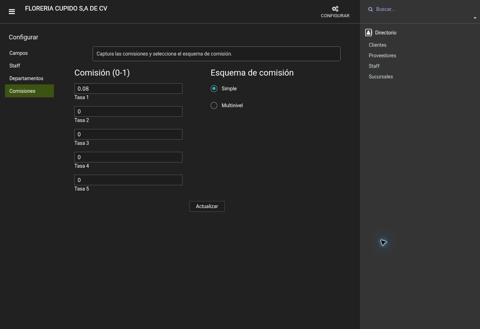Focus the Tasa 4 input field
Screen dimensions: 480x329
point(128,157)
